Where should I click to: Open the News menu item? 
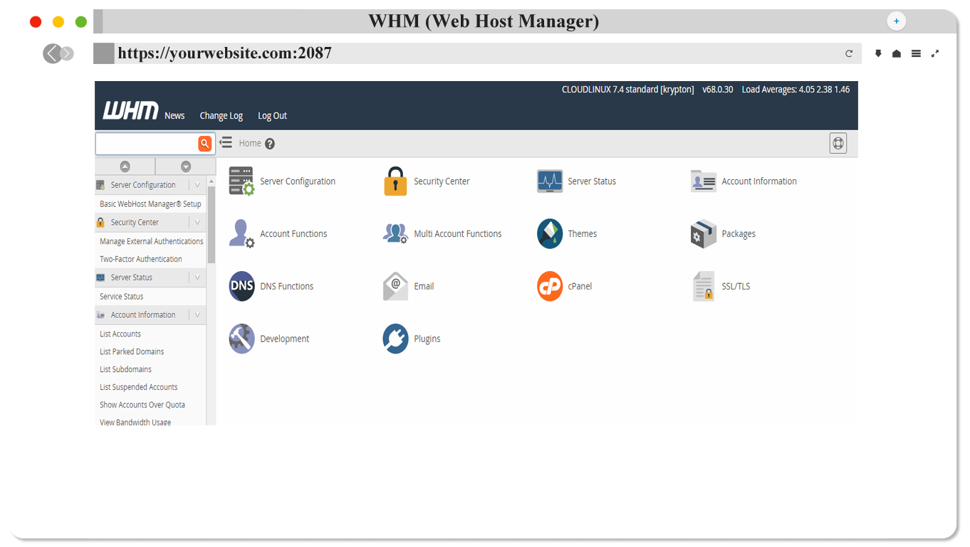click(174, 116)
